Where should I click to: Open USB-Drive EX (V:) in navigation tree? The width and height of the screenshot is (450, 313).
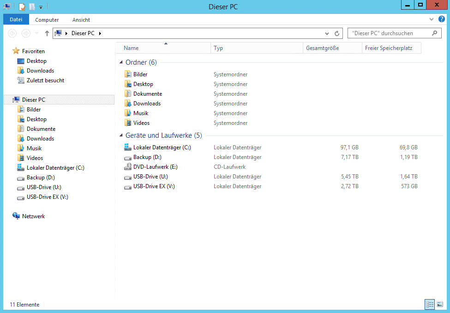click(x=48, y=197)
